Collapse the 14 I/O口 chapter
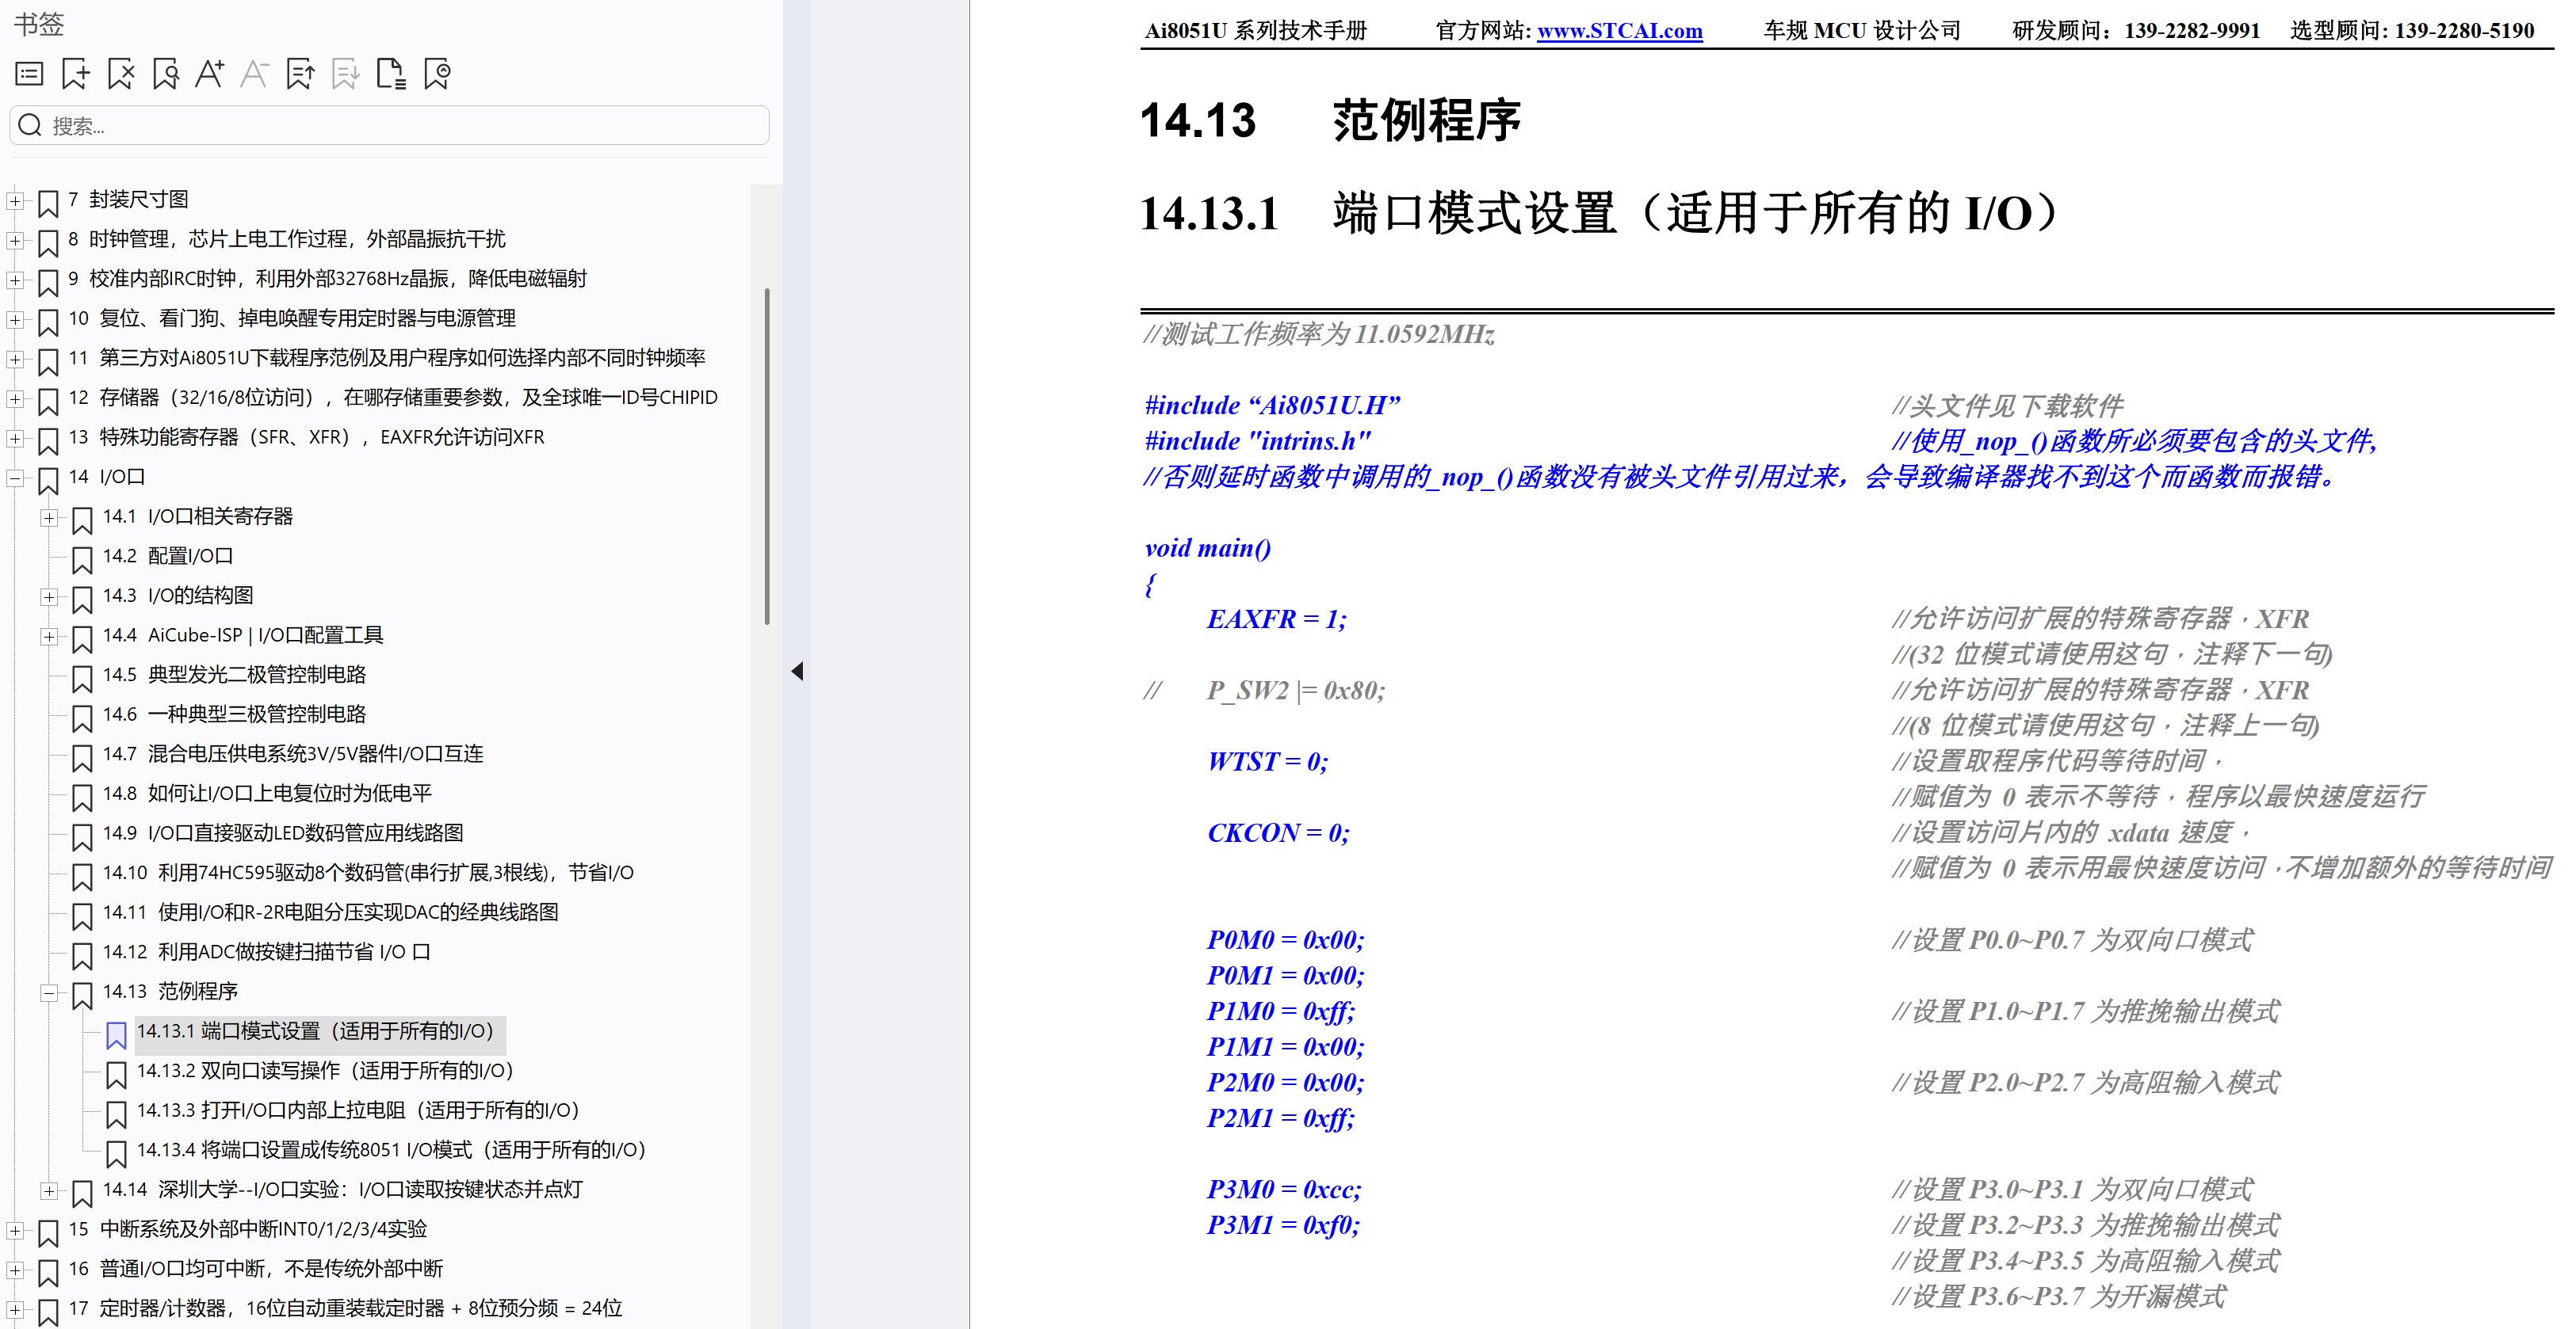 (15, 478)
